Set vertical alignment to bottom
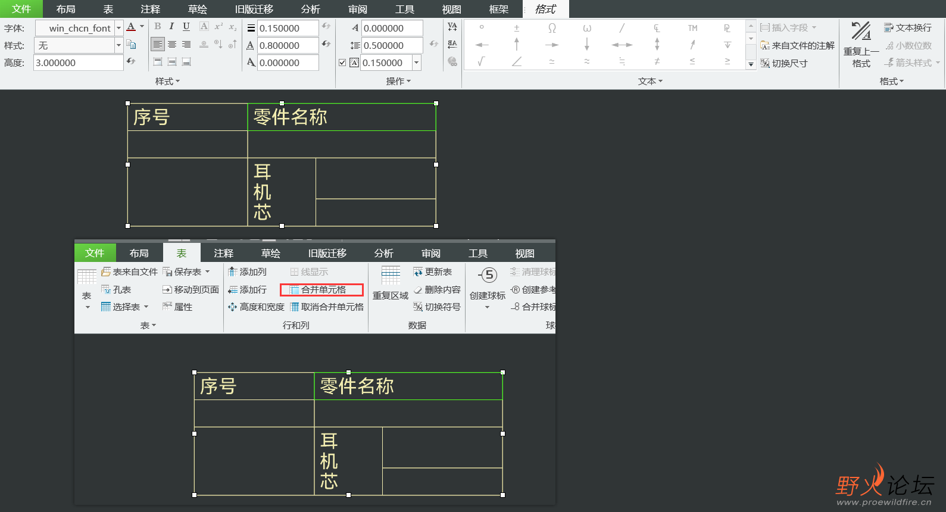The height and width of the screenshot is (512, 946). (186, 62)
